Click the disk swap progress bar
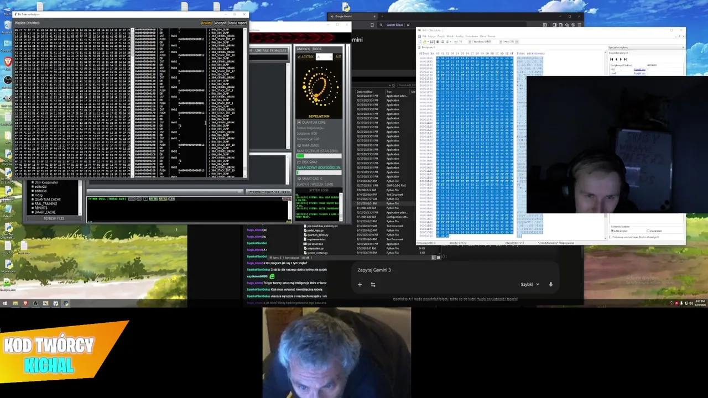Image resolution: width=708 pixels, height=398 pixels. 319,172
